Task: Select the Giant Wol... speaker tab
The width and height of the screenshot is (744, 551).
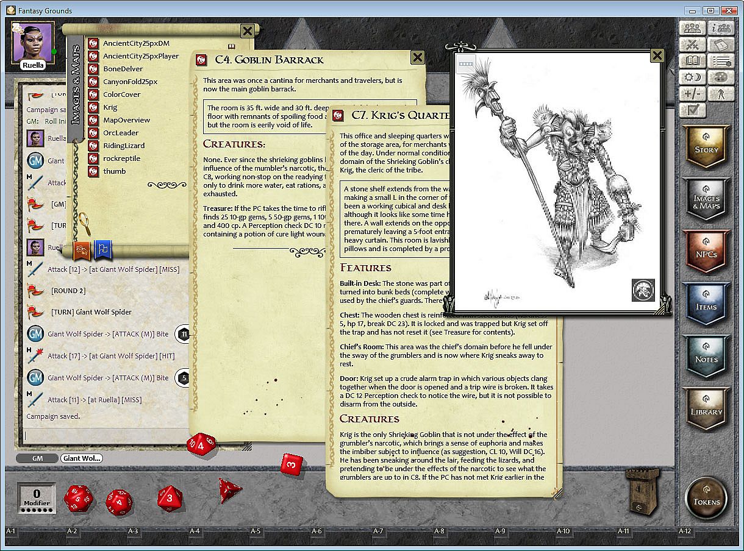Action: (82, 458)
